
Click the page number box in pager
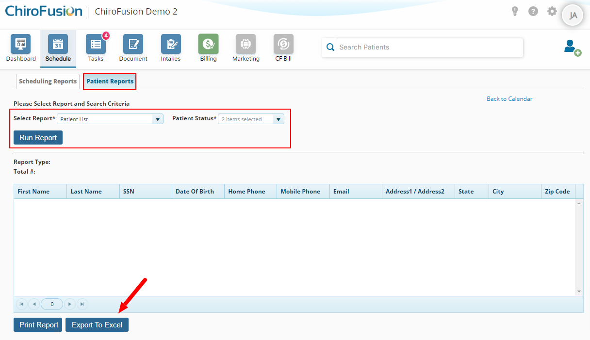pos(52,304)
